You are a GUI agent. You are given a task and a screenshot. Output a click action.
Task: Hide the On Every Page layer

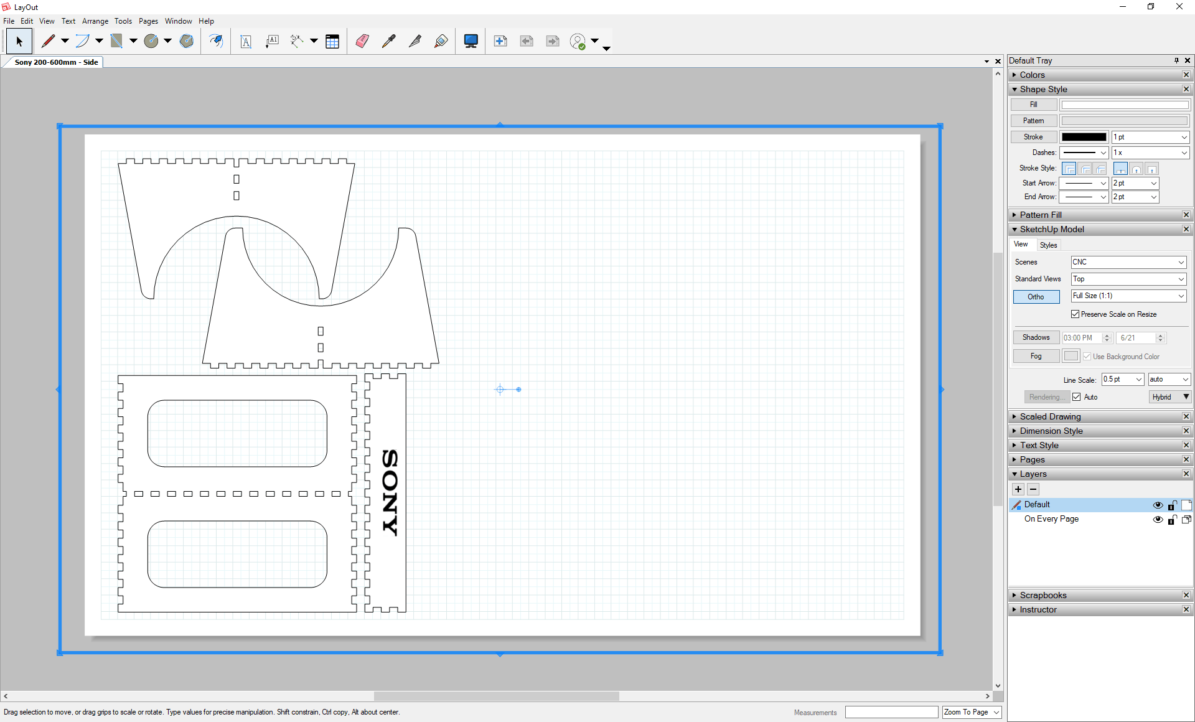(1158, 519)
